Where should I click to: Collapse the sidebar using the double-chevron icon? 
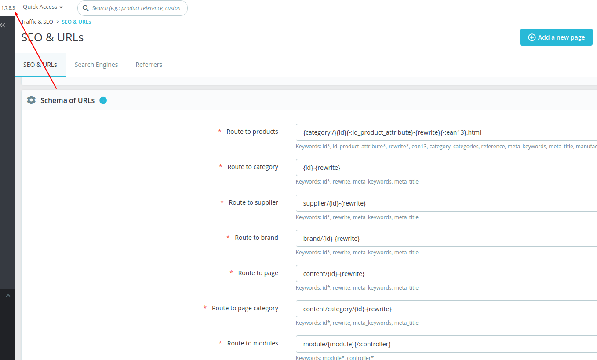(3, 25)
